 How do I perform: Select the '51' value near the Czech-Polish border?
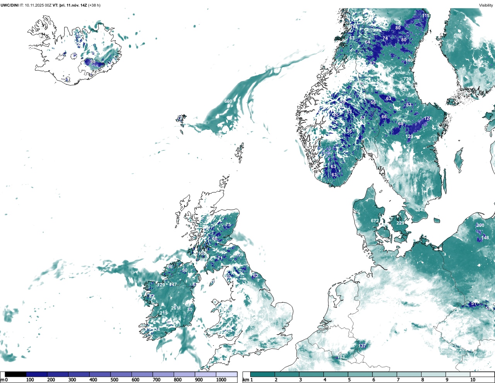click(474, 303)
